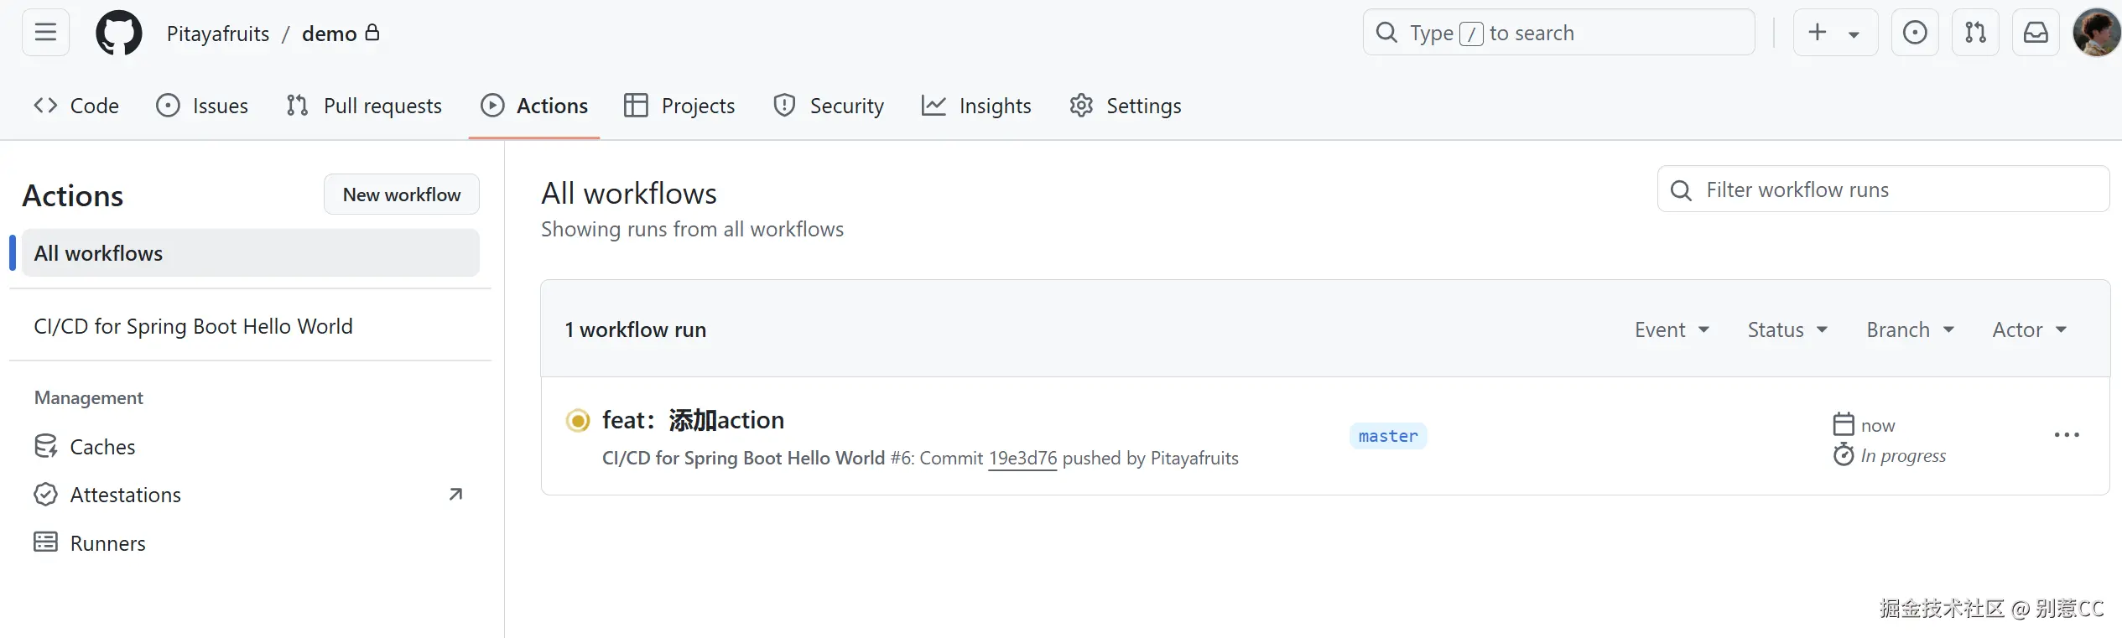Switch to the Settings tab
This screenshot has height=638, width=2122.
click(1125, 106)
